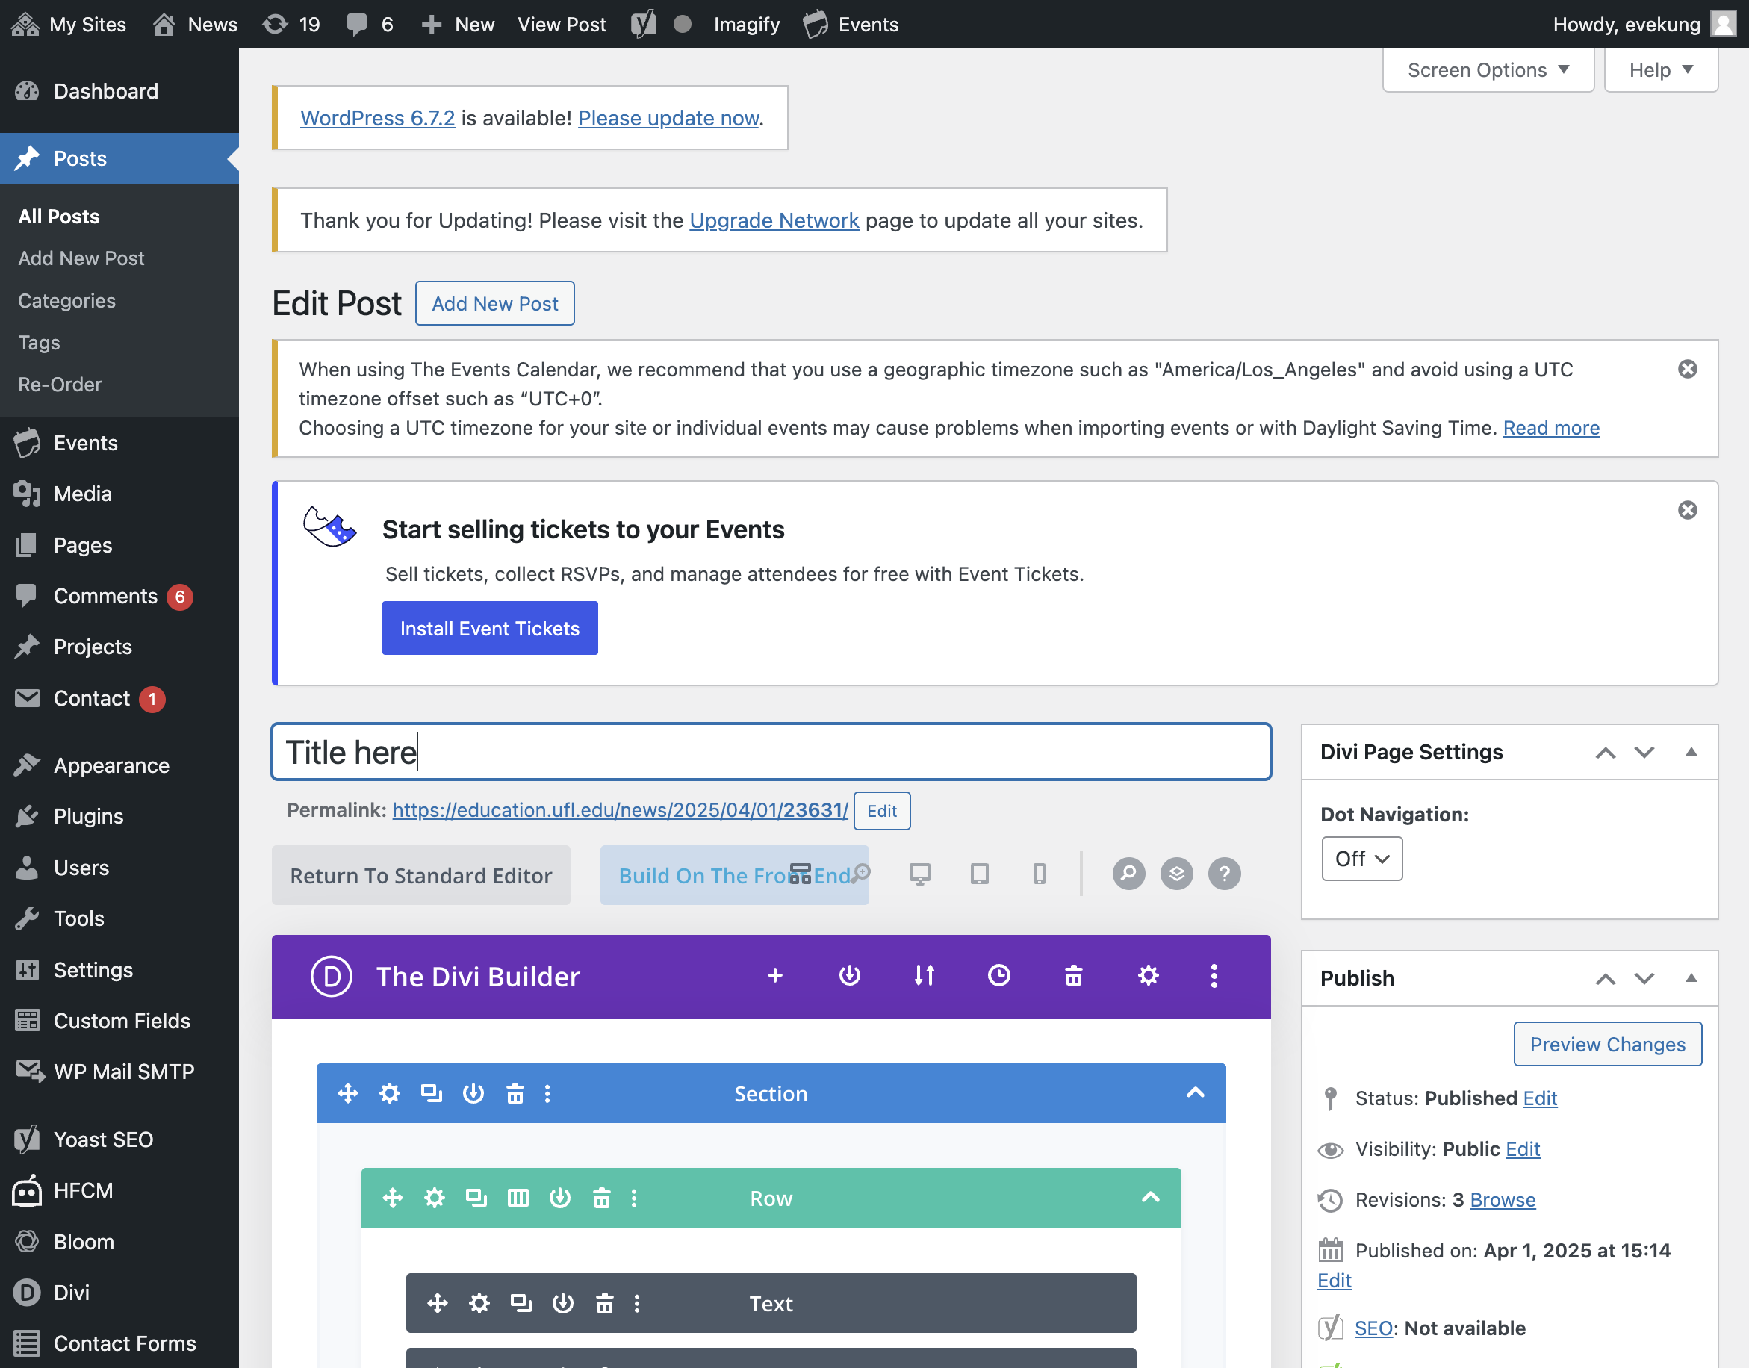Click Row move icon
The image size is (1749, 1368).
pos(392,1198)
